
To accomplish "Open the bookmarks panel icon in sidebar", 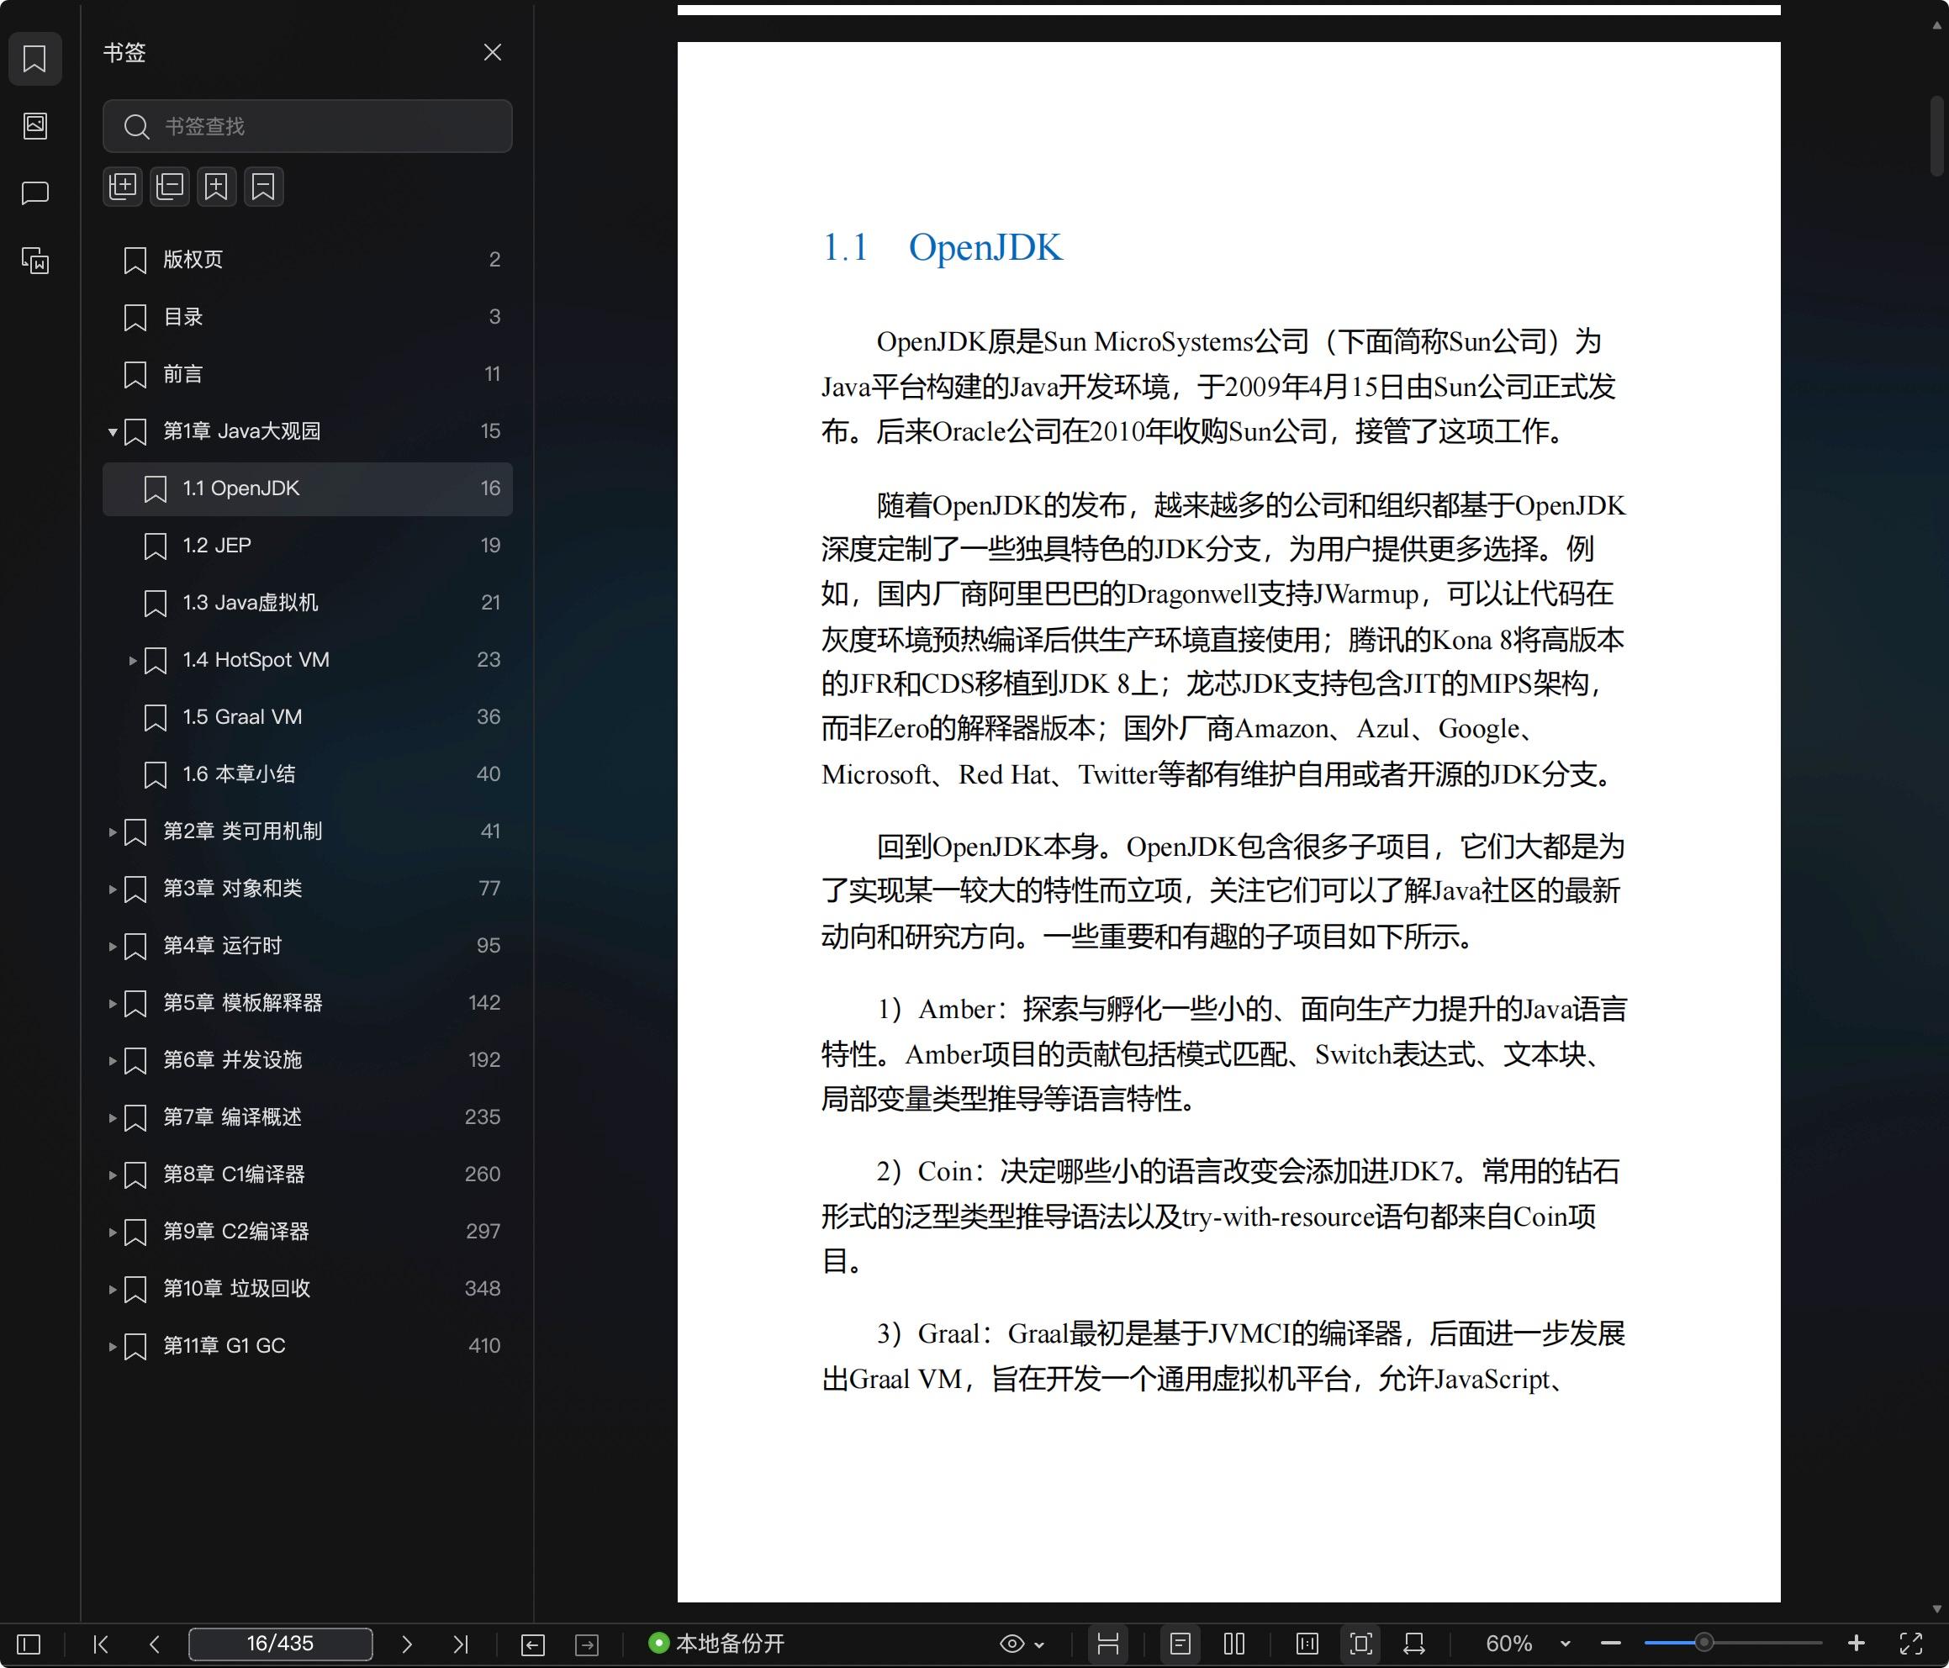I will point(34,58).
